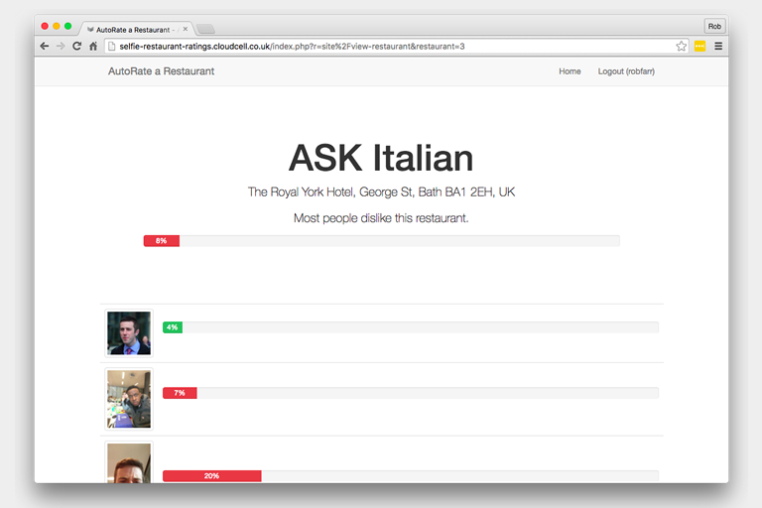Click the browser forward arrow
762x508 pixels.
61,47
